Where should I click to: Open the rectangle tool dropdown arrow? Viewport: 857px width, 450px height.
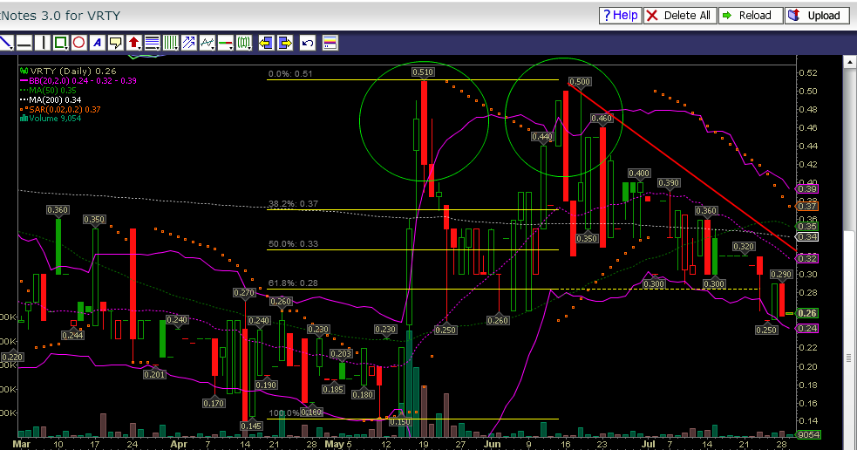66,48
